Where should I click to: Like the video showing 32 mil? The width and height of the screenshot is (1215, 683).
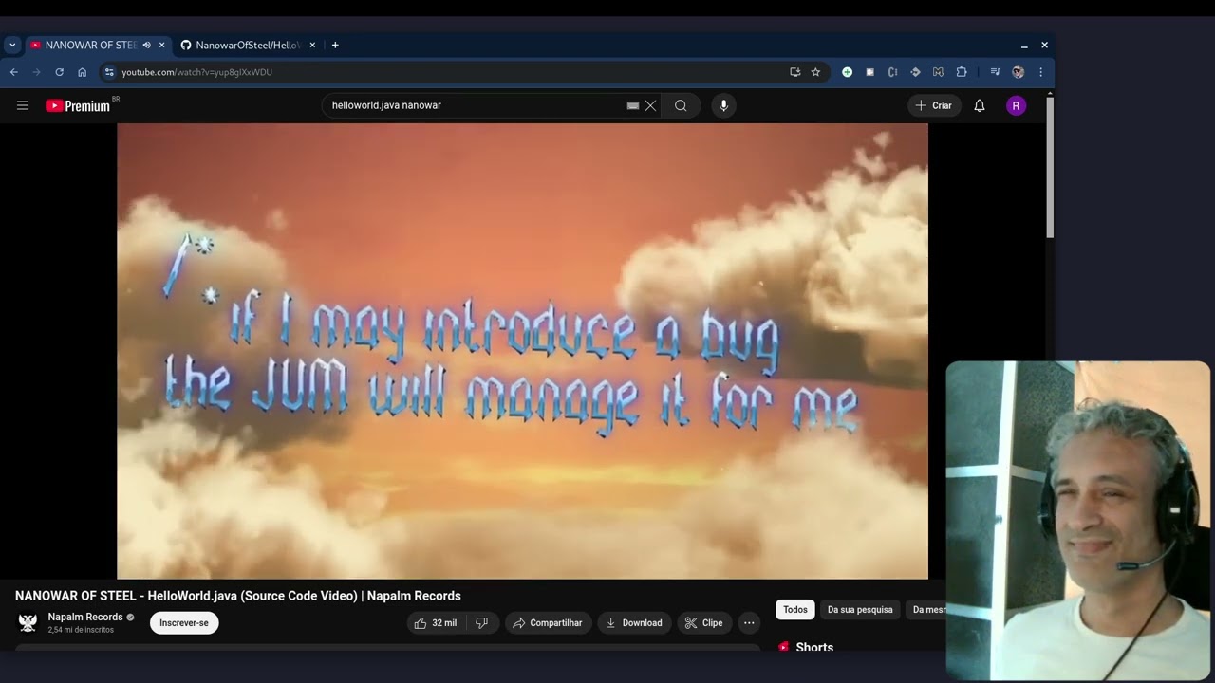(x=435, y=622)
